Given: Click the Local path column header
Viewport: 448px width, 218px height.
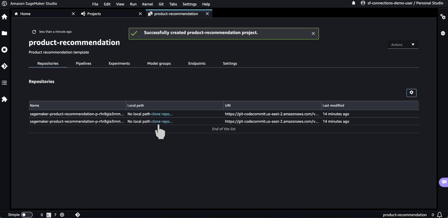Looking at the screenshot, I should pyautogui.click(x=175, y=106).
